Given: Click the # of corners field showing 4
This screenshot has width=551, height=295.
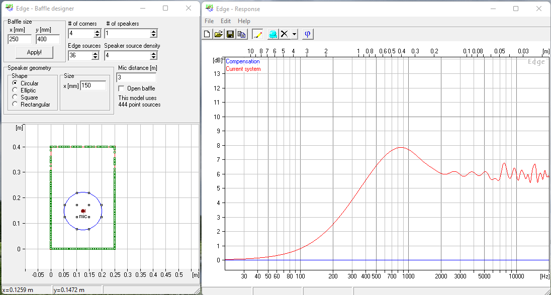Looking at the screenshot, I should point(81,34).
